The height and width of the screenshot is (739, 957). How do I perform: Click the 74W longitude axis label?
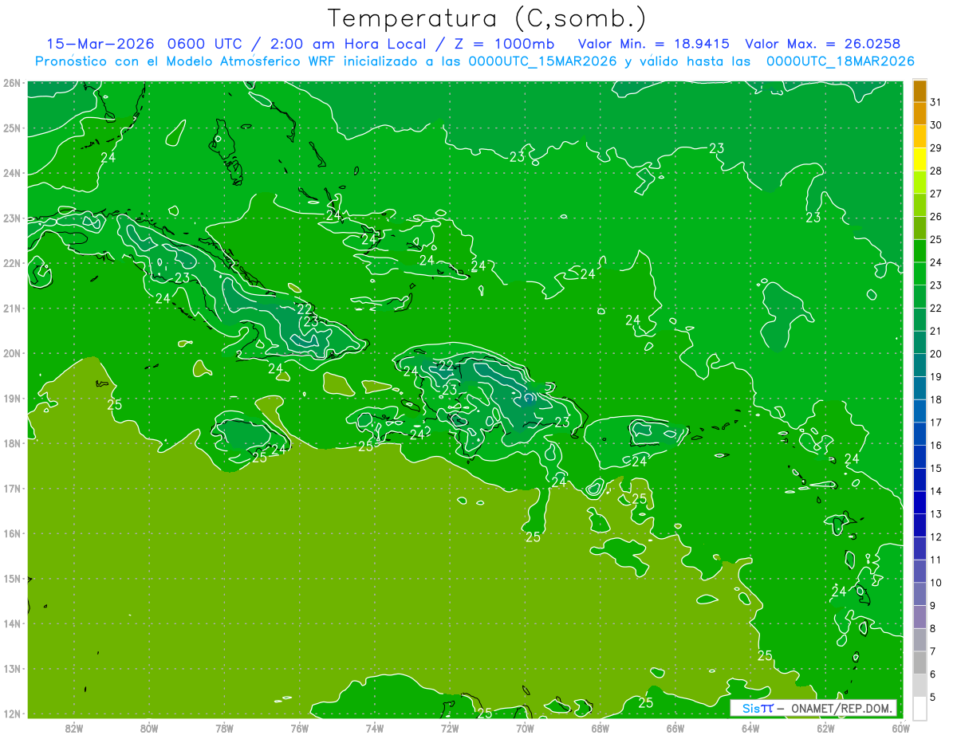[375, 728]
